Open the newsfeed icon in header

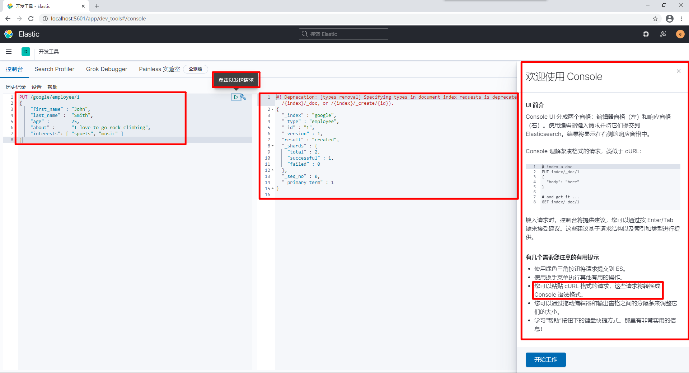(663, 34)
